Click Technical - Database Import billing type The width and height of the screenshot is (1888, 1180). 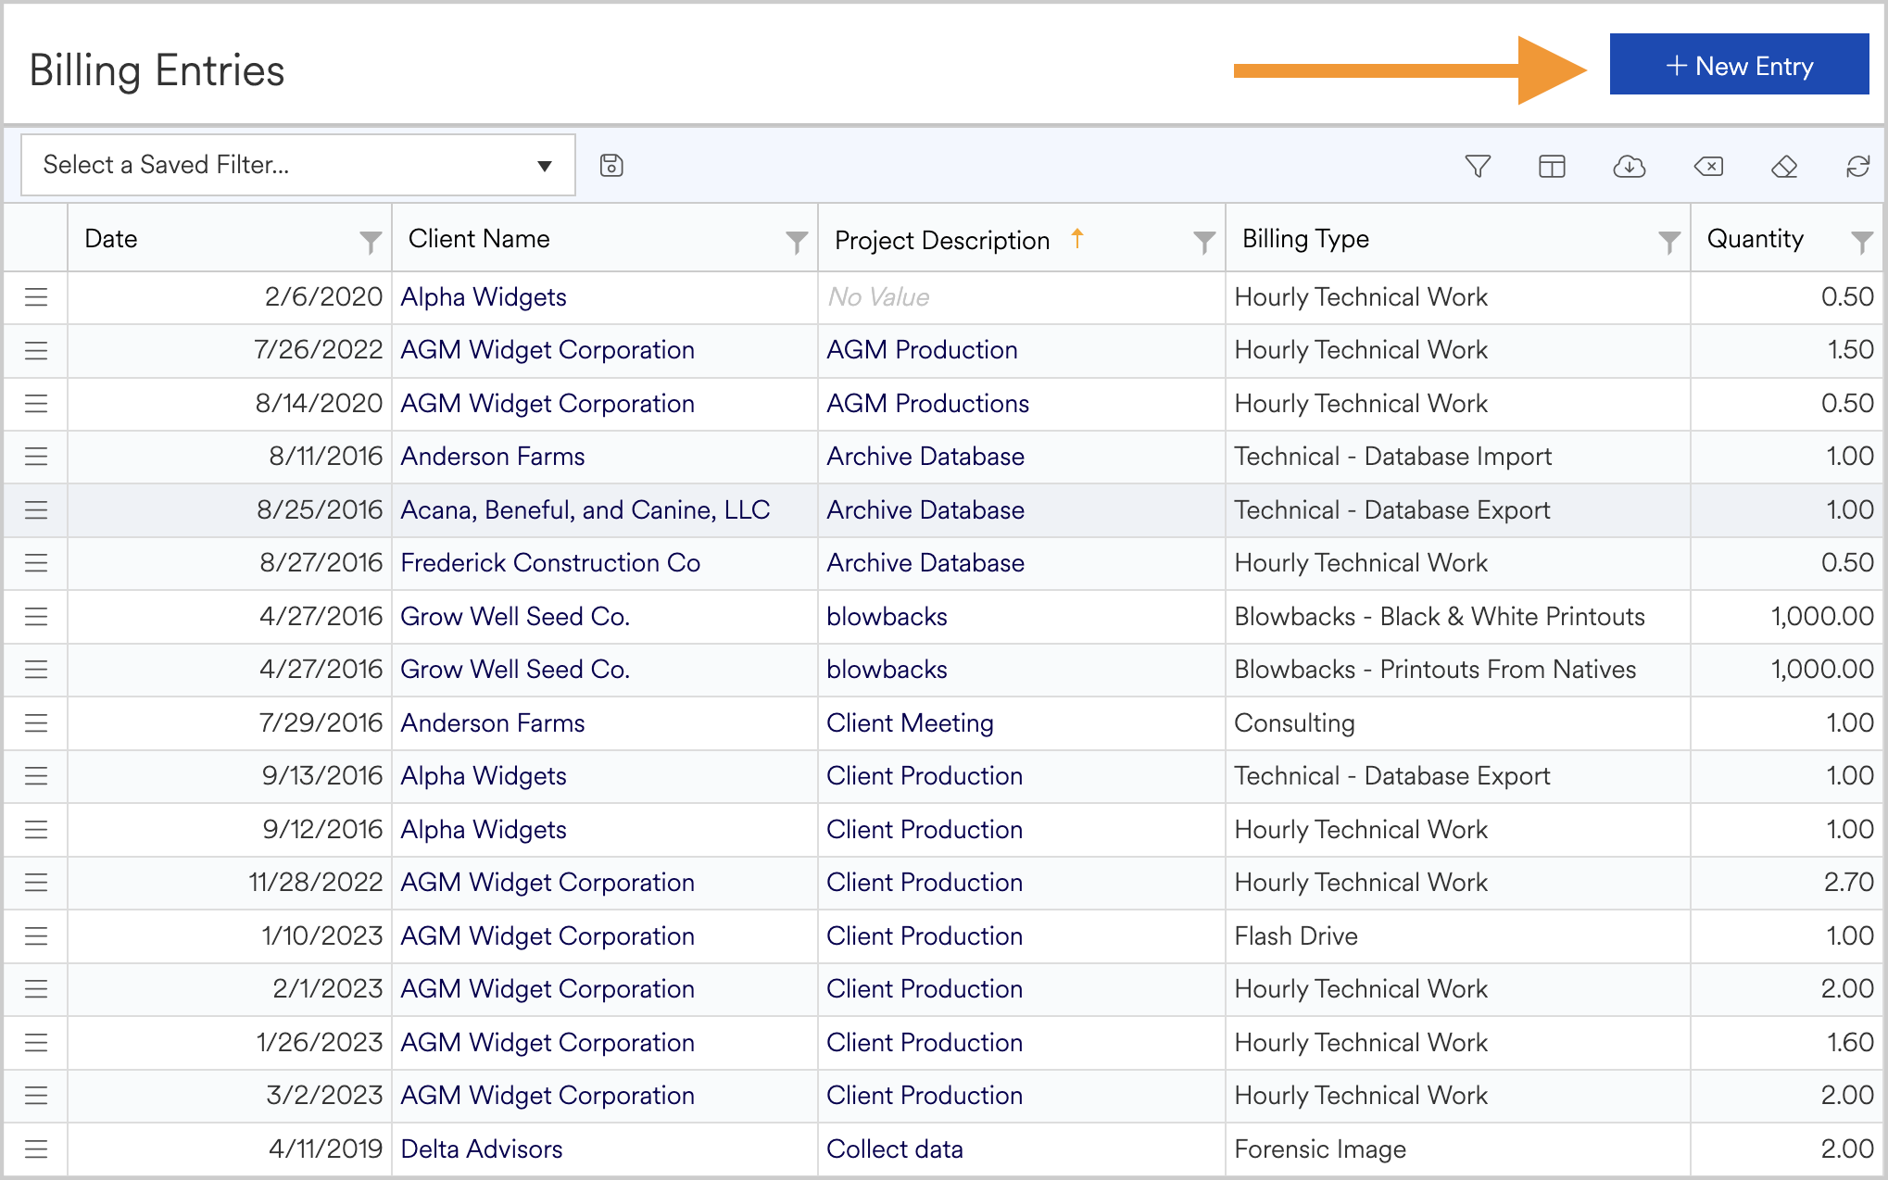coord(1392,457)
